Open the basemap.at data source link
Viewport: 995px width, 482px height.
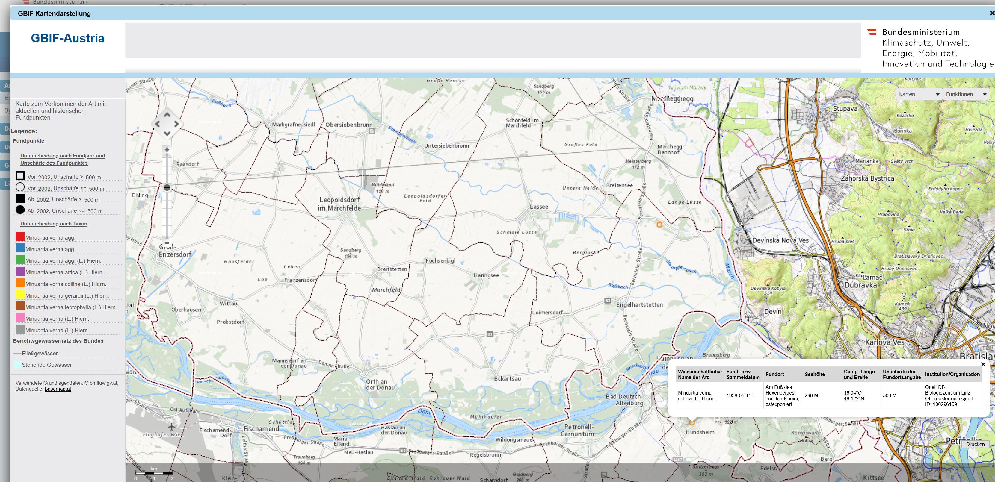click(x=58, y=389)
